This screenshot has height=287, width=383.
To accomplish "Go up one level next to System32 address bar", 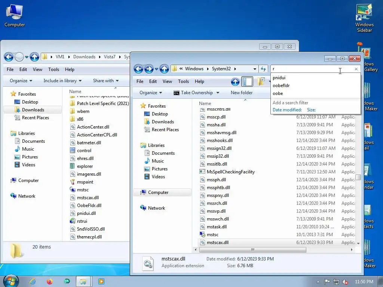I will 164,69.
